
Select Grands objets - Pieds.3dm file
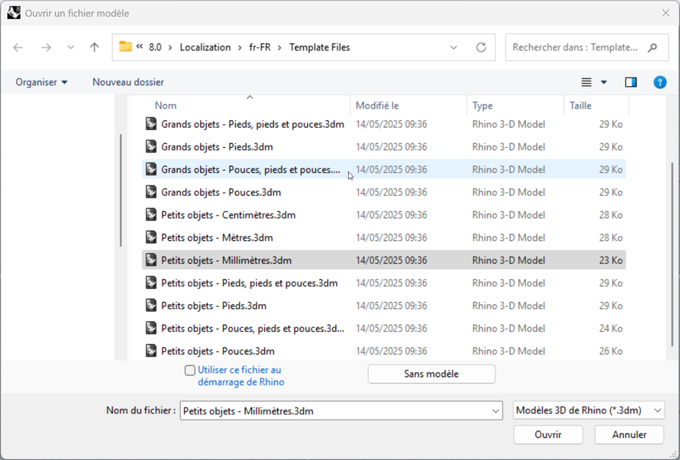click(x=217, y=147)
